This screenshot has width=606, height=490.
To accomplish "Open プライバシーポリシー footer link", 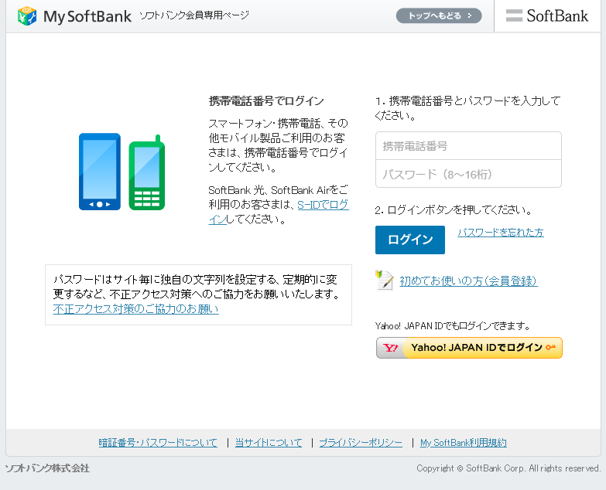I will [x=361, y=443].
